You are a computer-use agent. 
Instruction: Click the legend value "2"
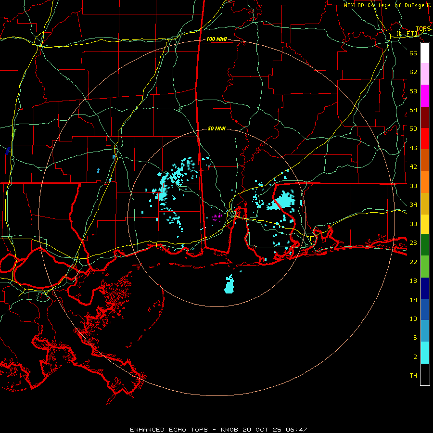(415, 357)
